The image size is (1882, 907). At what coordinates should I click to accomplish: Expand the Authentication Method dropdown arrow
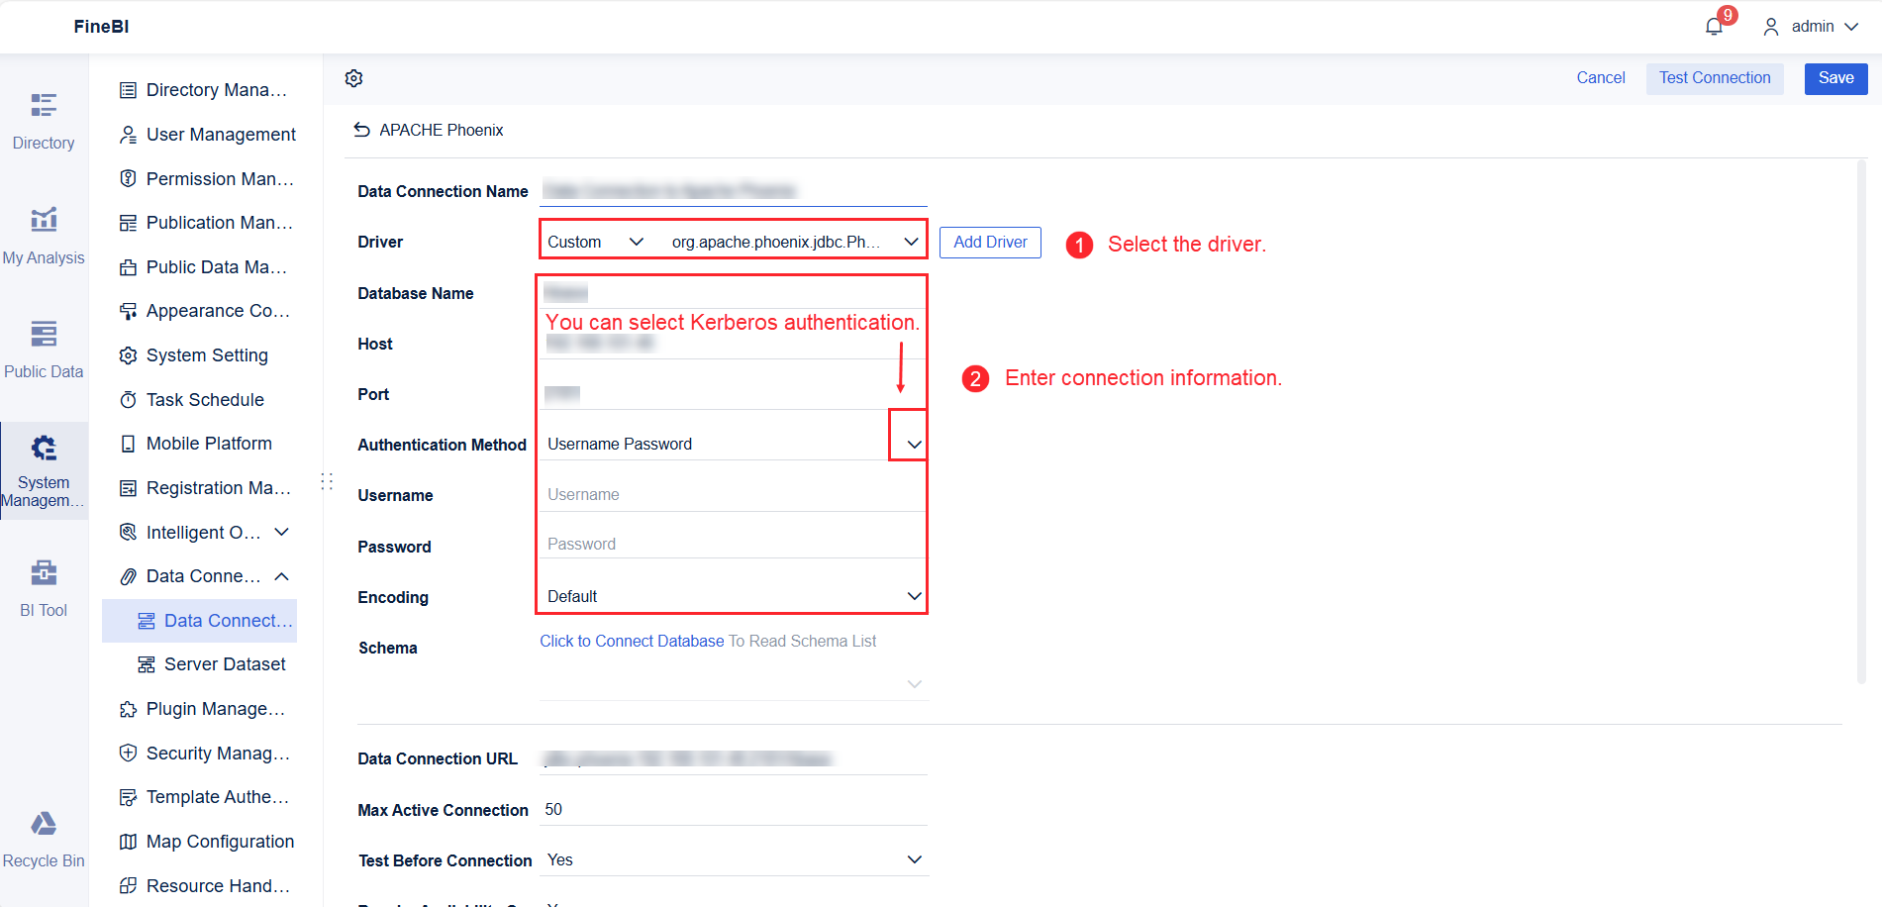(x=914, y=445)
